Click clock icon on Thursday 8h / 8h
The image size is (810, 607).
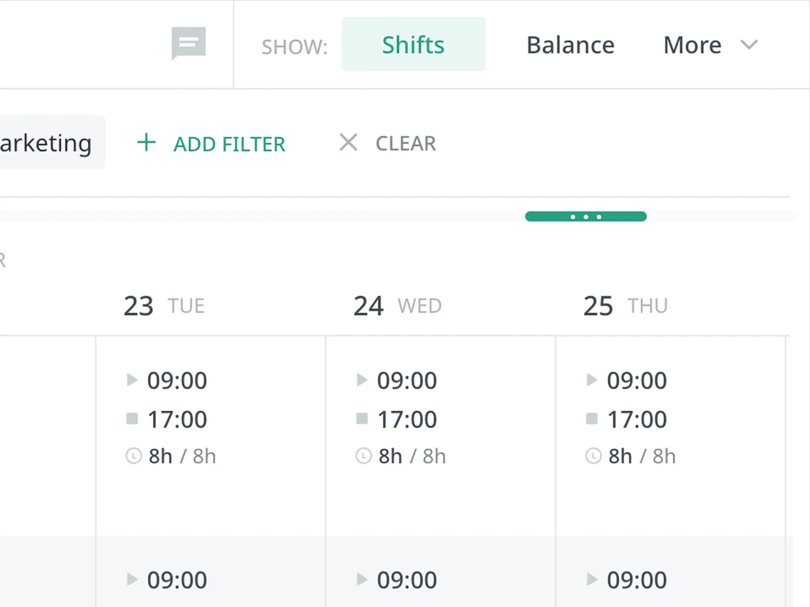[x=593, y=456]
